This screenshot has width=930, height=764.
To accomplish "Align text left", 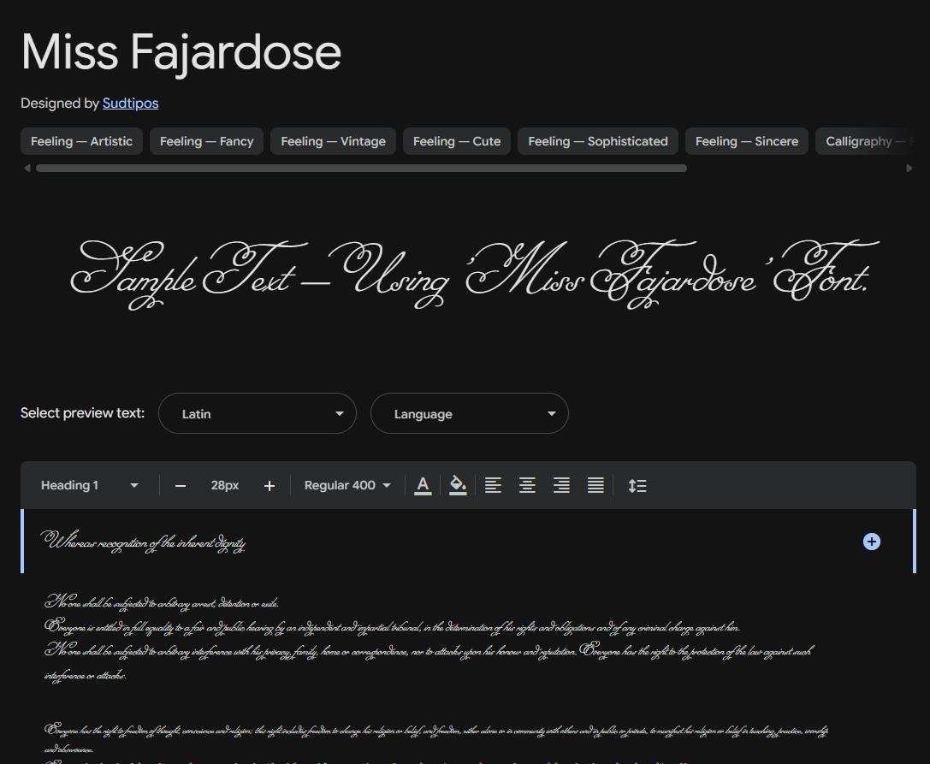I will tap(493, 485).
